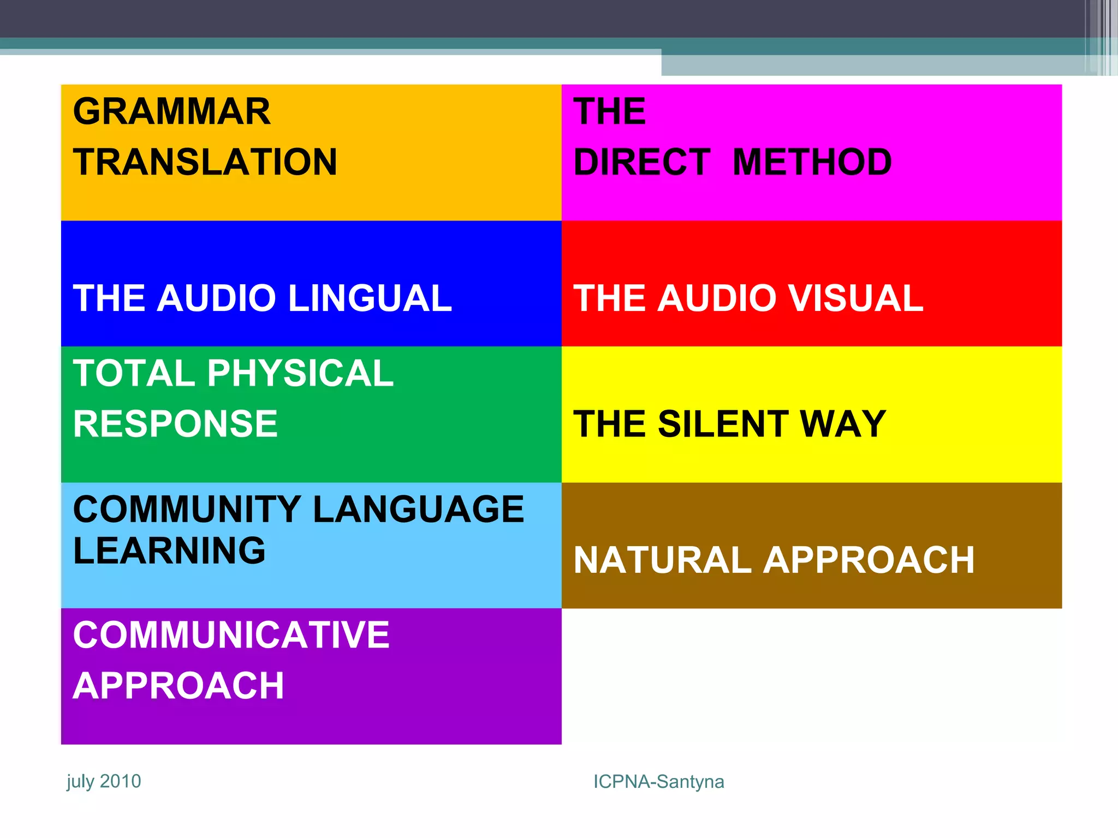Click the july 2010 footer date

pyautogui.click(x=104, y=782)
